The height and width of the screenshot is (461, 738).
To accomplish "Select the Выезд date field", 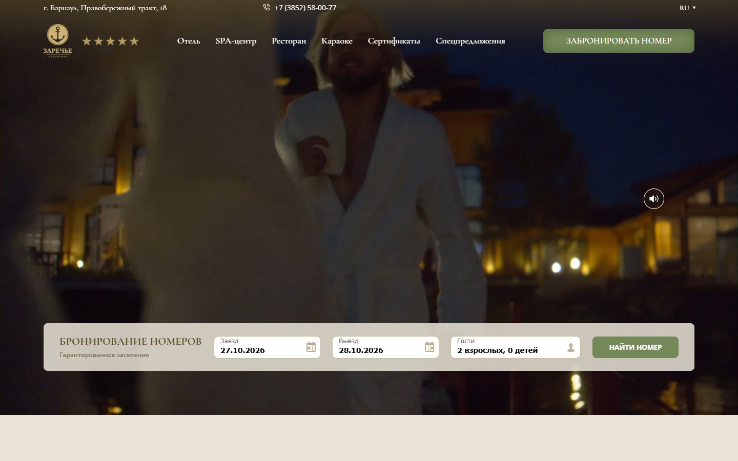I will pos(385,347).
